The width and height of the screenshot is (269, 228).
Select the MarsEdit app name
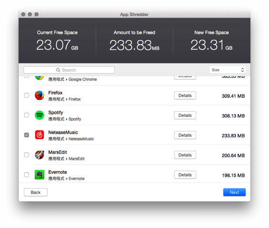58,152
